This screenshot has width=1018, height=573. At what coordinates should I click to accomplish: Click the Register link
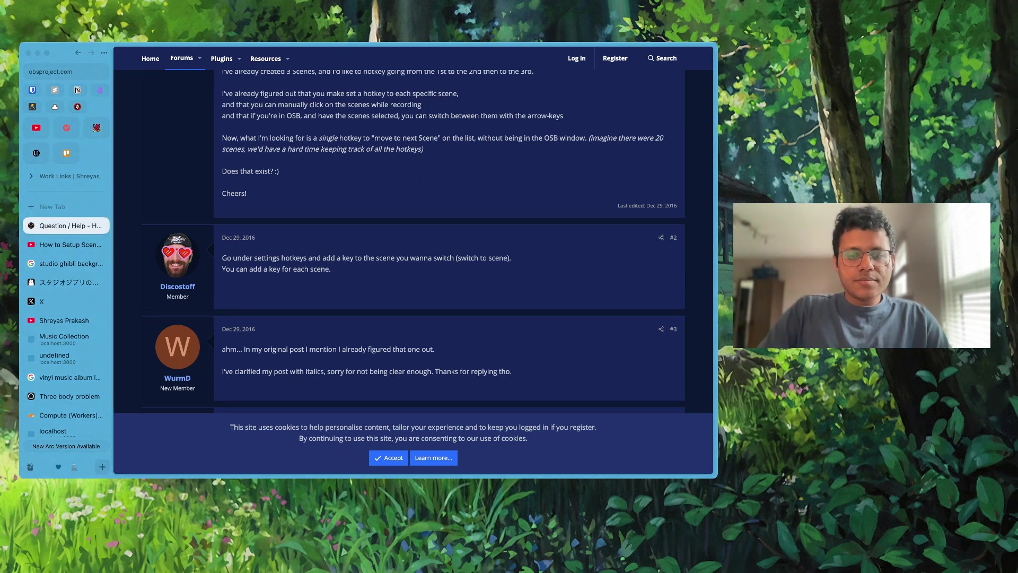615,58
